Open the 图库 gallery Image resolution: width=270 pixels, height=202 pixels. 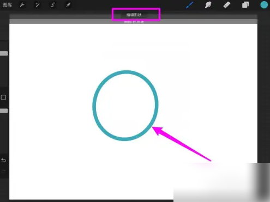pyautogui.click(x=7, y=5)
